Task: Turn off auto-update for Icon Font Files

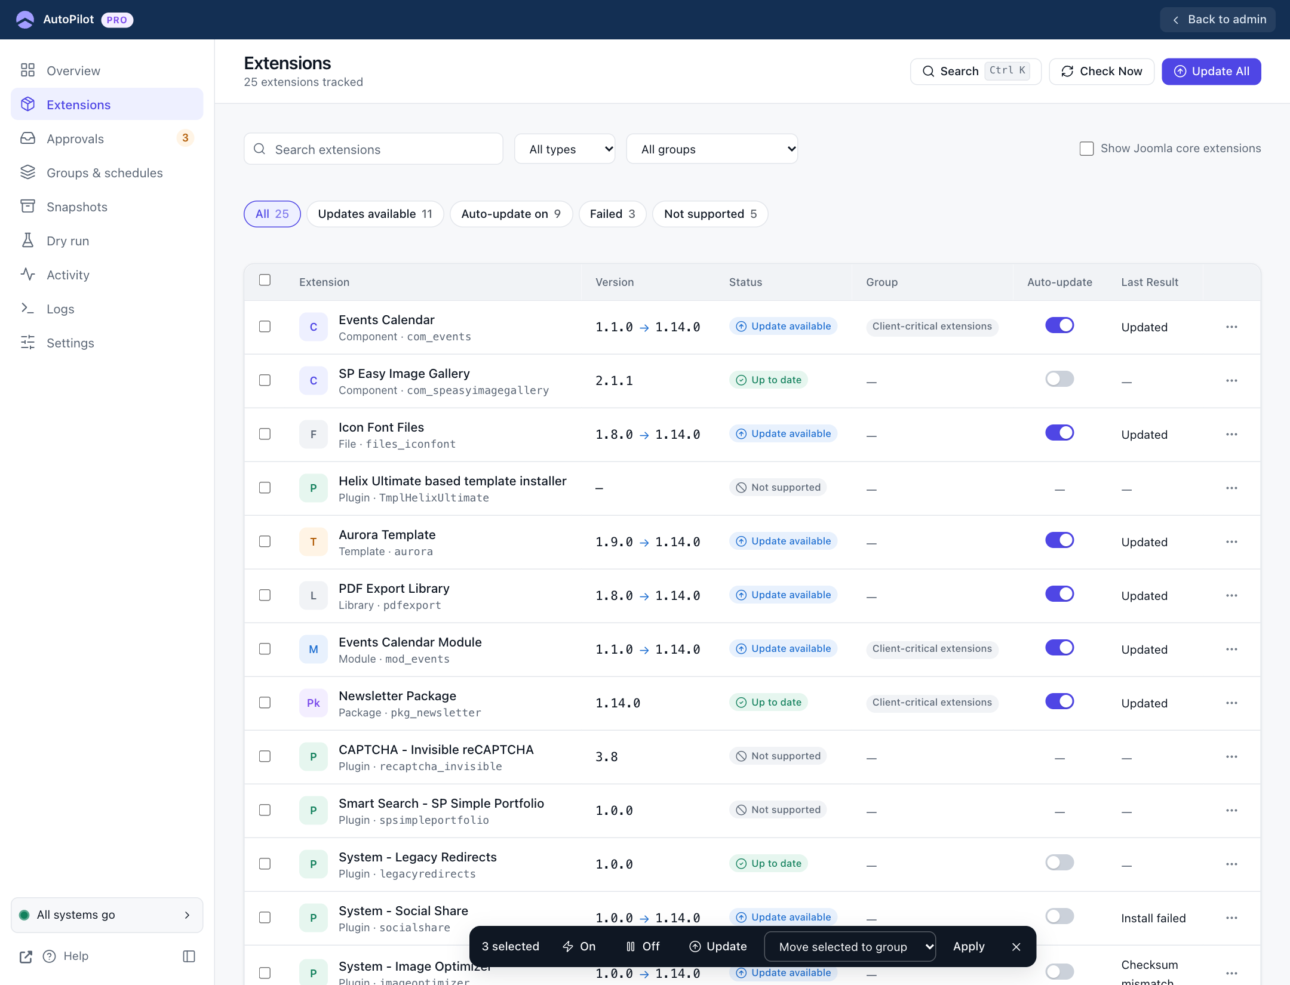Action: [1059, 433]
